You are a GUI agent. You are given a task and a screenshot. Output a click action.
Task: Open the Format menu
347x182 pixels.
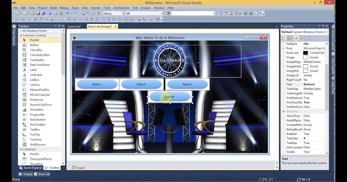(95, 8)
